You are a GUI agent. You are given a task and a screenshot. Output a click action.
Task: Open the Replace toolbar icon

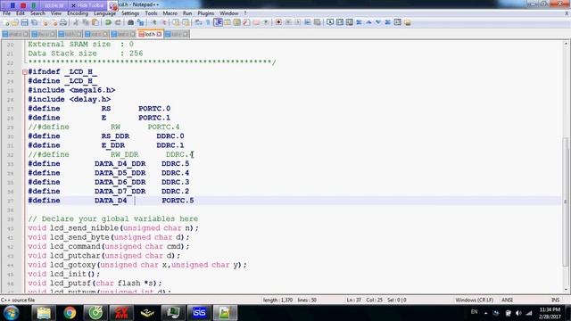[140, 22]
